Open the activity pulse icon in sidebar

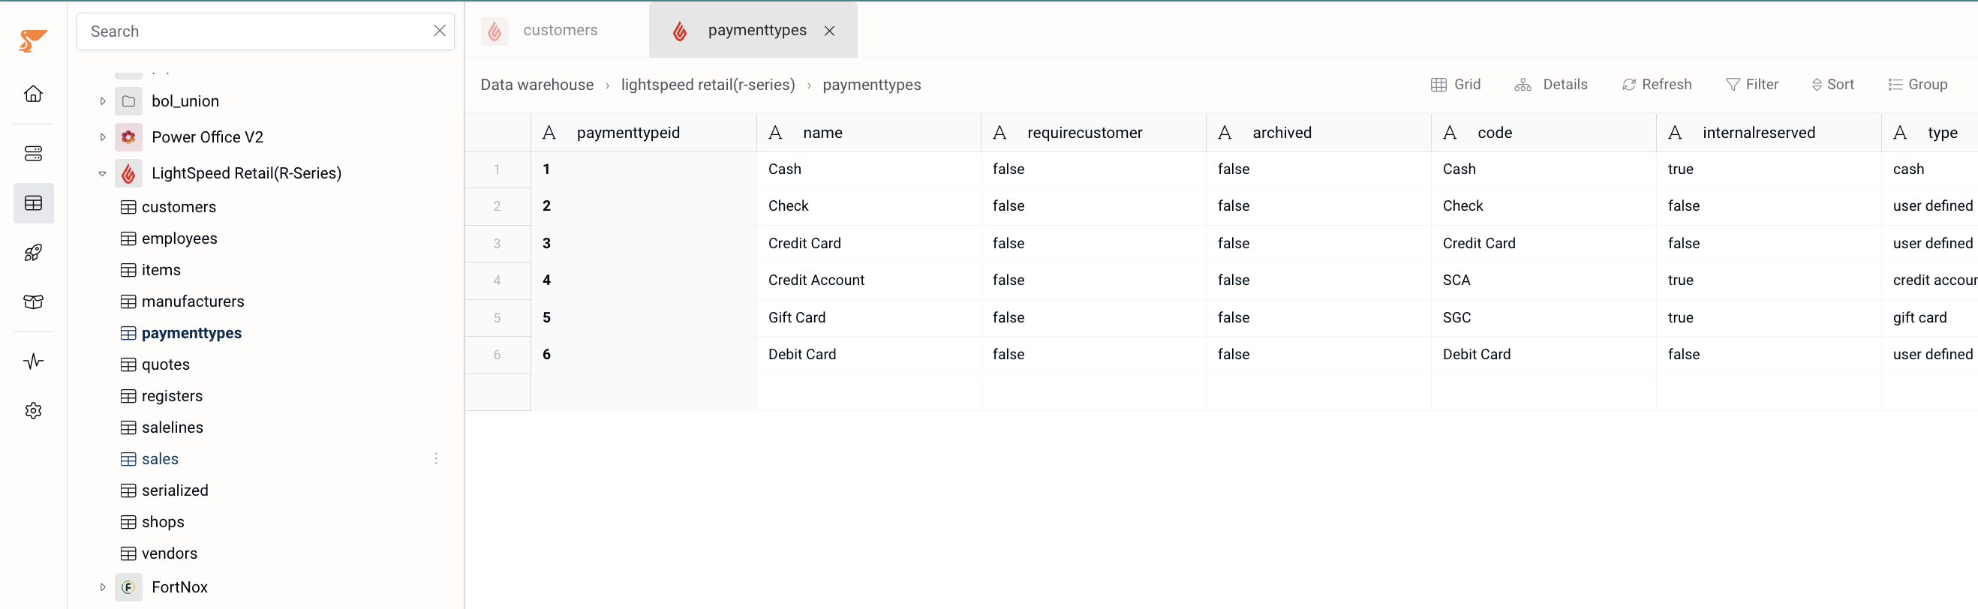[x=33, y=361]
